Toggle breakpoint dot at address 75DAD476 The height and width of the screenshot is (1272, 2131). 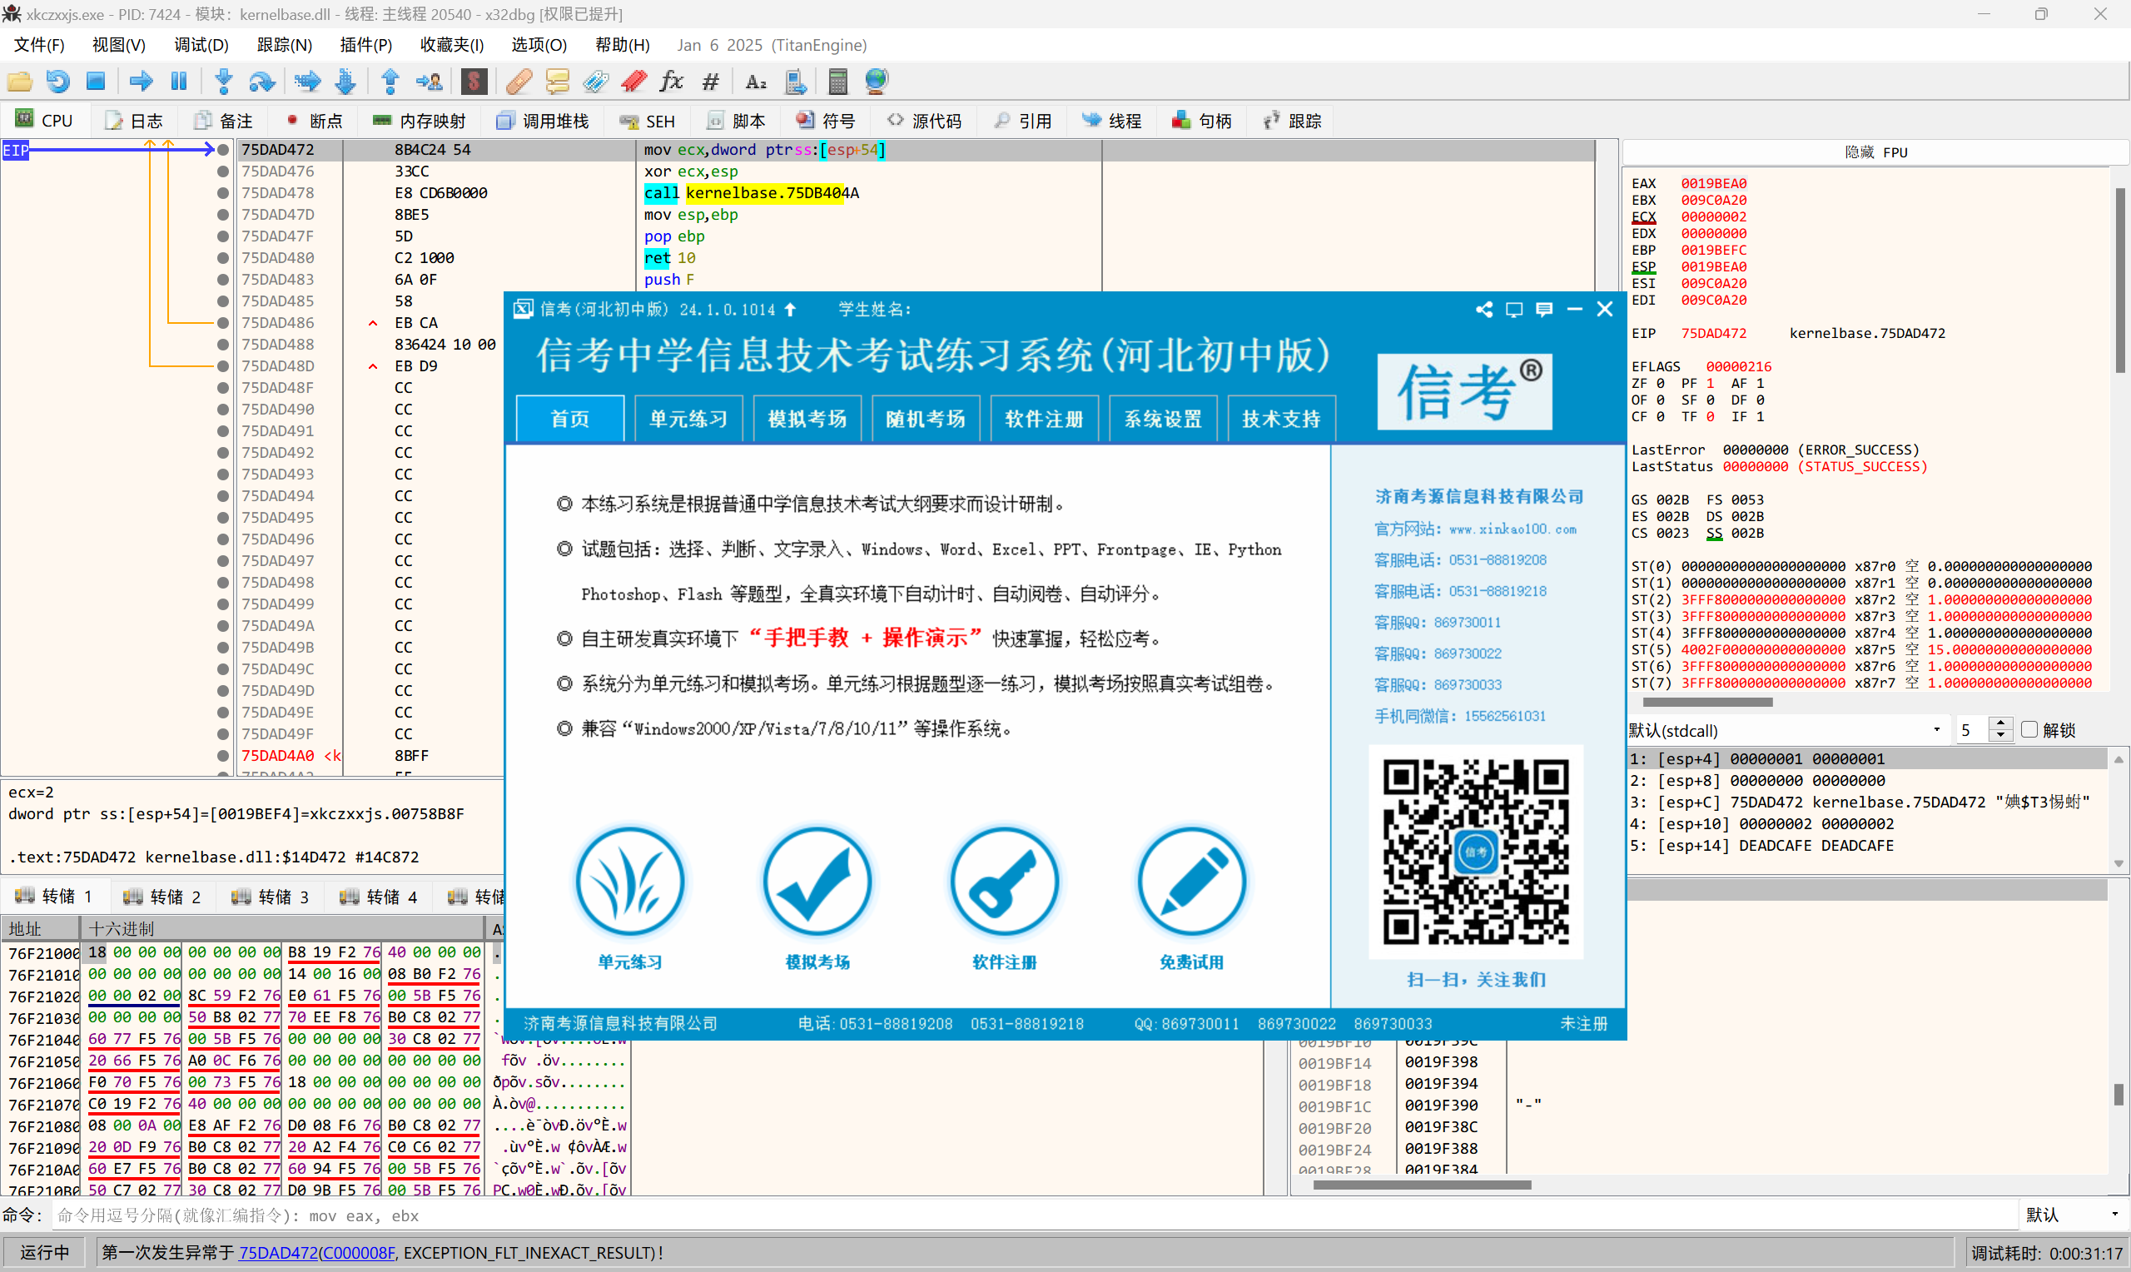click(x=223, y=171)
